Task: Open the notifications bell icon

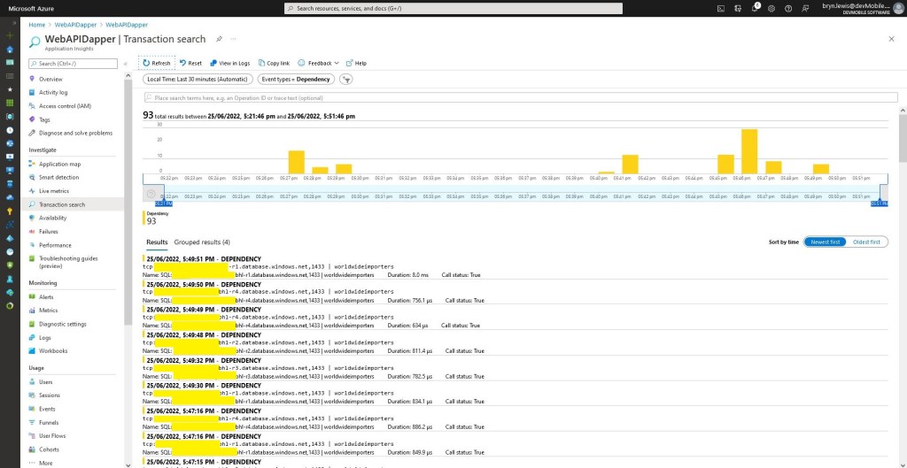Action: [x=756, y=8]
